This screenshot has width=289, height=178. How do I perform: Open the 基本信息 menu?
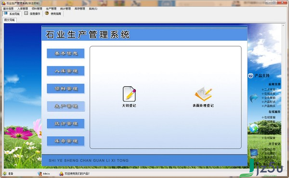click(8, 9)
